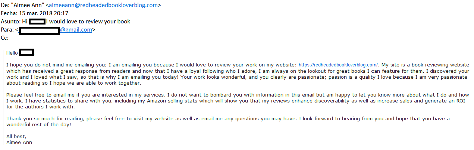Click the "Asunto:" subject label
474x150 pixels.
click(10, 22)
